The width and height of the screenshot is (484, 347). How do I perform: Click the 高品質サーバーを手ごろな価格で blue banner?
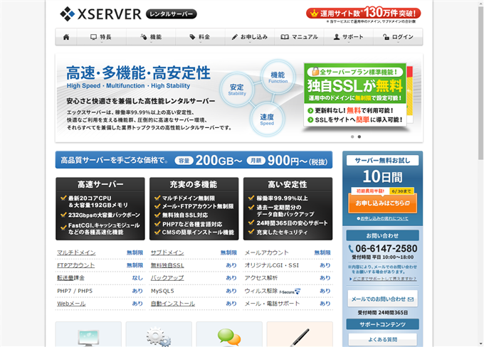(x=194, y=160)
